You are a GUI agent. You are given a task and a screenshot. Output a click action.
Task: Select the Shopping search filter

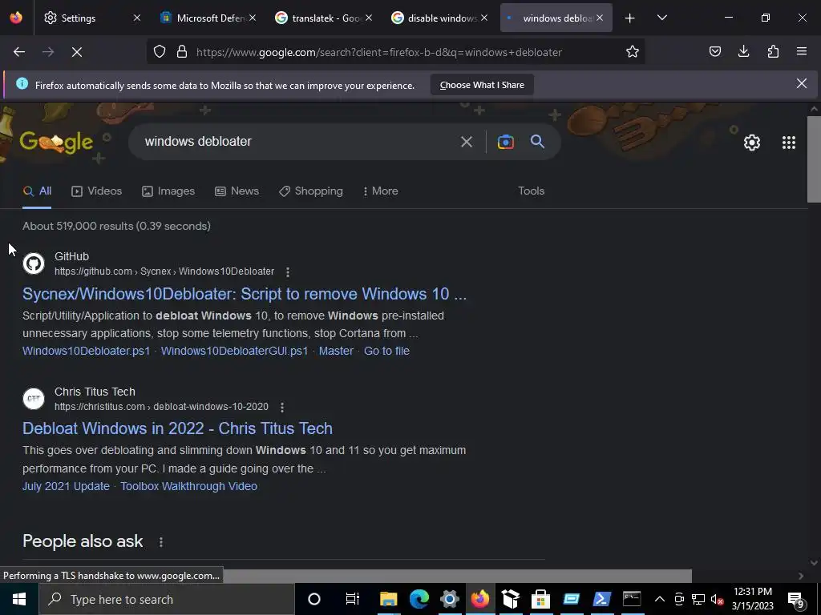pos(311,191)
